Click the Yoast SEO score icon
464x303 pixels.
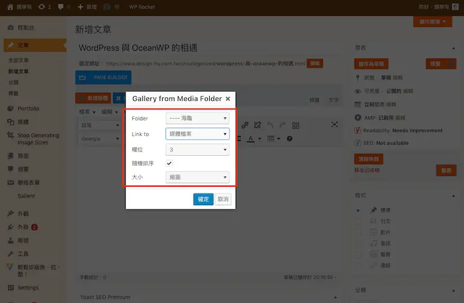tap(358, 143)
